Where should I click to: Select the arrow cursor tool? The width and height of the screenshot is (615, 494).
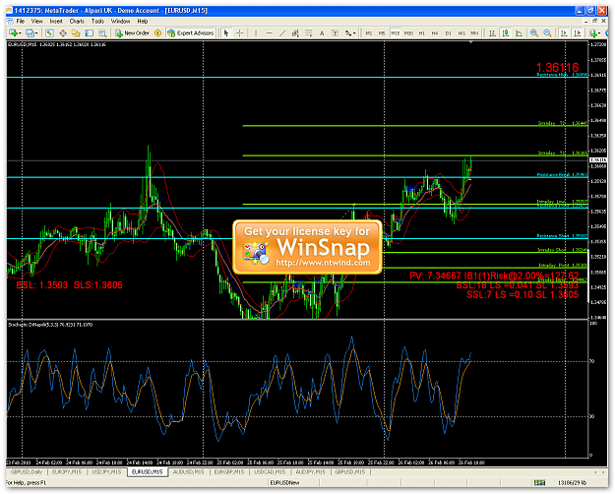[226, 33]
